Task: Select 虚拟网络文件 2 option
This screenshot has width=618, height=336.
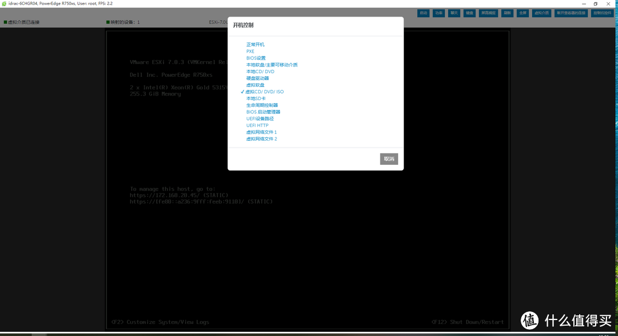Action: pyautogui.click(x=262, y=139)
